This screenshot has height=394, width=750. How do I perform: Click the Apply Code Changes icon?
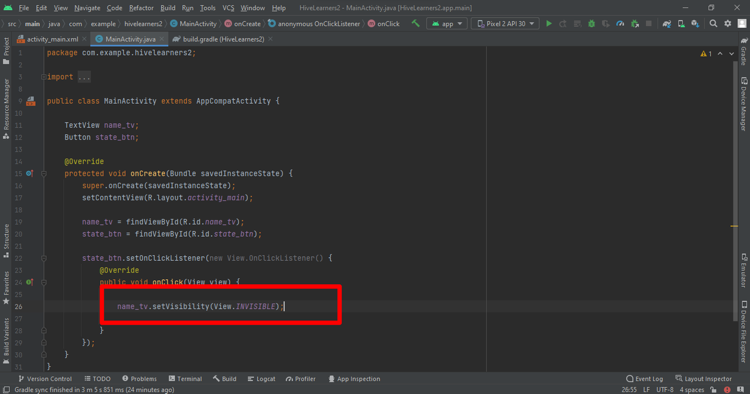(577, 23)
